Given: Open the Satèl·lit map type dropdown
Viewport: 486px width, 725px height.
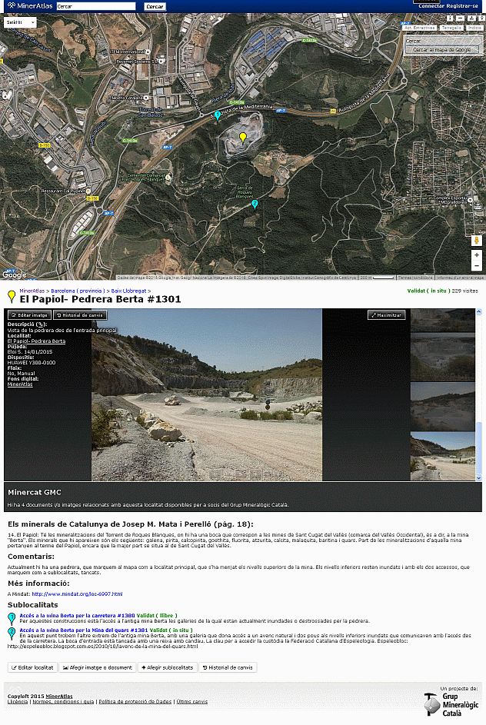Looking at the screenshot, I should click(20, 22).
